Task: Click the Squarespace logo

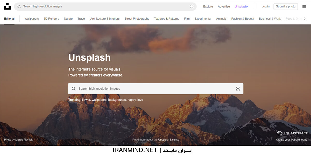Action: click(x=292, y=133)
